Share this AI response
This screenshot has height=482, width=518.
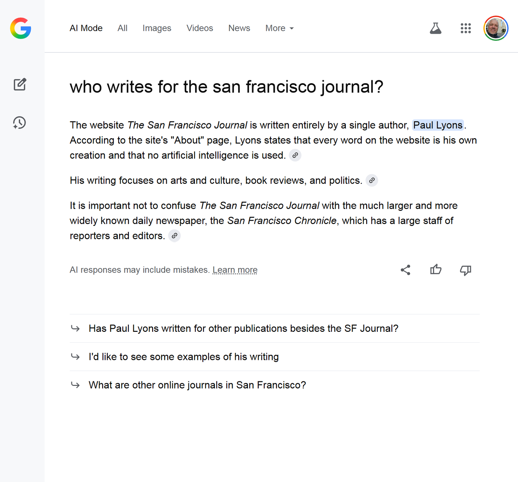405,270
